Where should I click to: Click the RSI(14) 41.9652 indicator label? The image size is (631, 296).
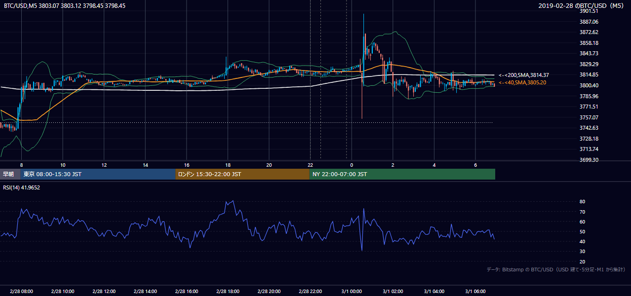(x=22, y=187)
